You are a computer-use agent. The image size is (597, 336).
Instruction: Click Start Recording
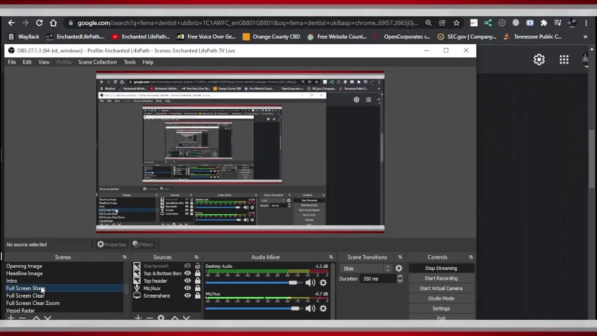441,279
